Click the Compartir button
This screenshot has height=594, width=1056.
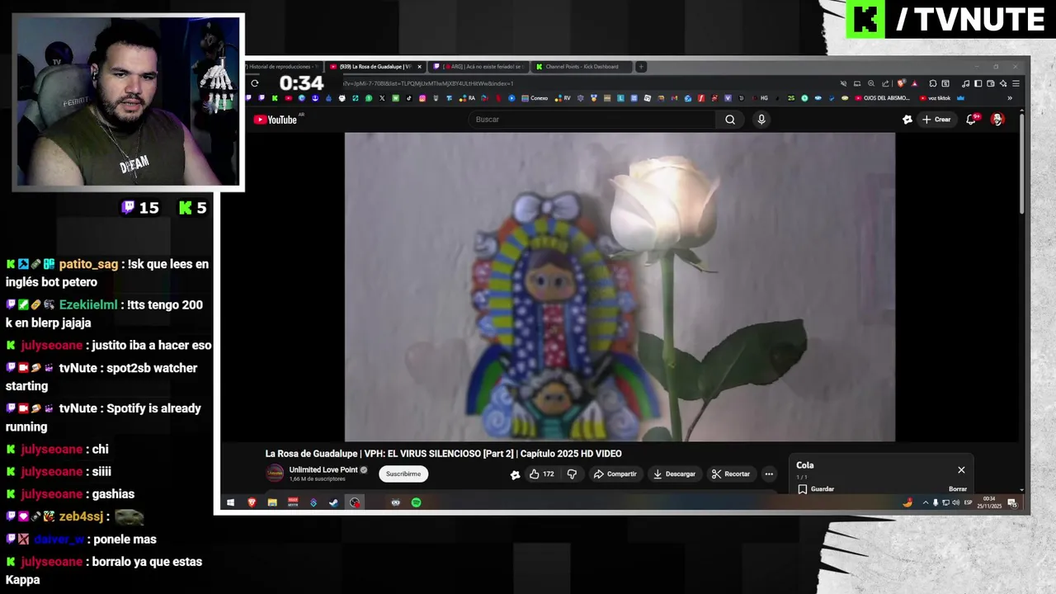click(x=615, y=474)
